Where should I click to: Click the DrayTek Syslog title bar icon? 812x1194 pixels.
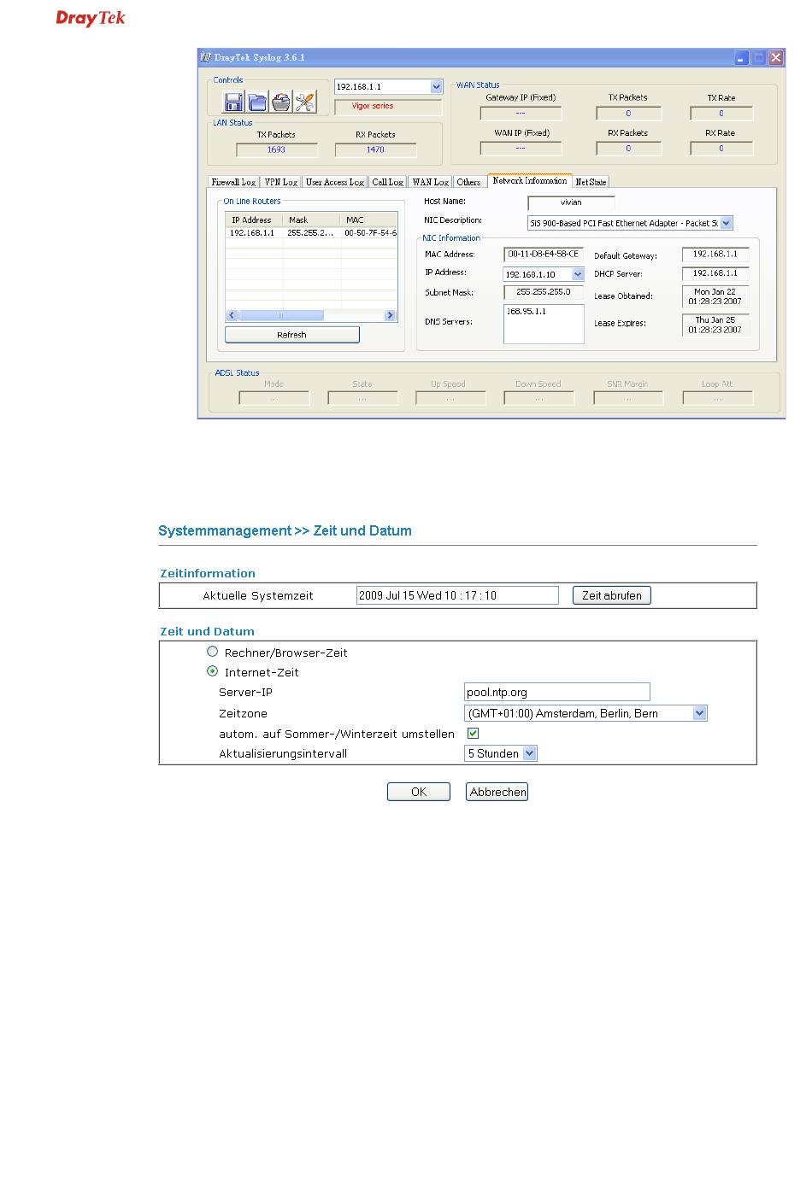pyautogui.click(x=206, y=57)
